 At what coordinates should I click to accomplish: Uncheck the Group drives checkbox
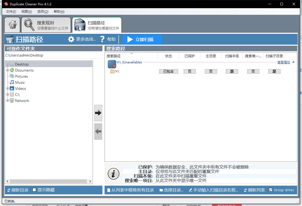pos(271,190)
